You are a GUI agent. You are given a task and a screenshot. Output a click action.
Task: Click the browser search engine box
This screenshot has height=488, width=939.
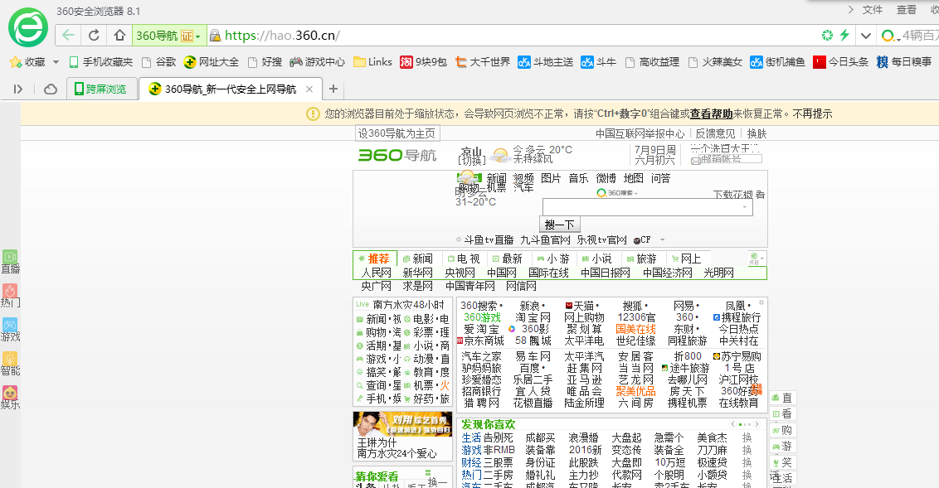tap(907, 36)
